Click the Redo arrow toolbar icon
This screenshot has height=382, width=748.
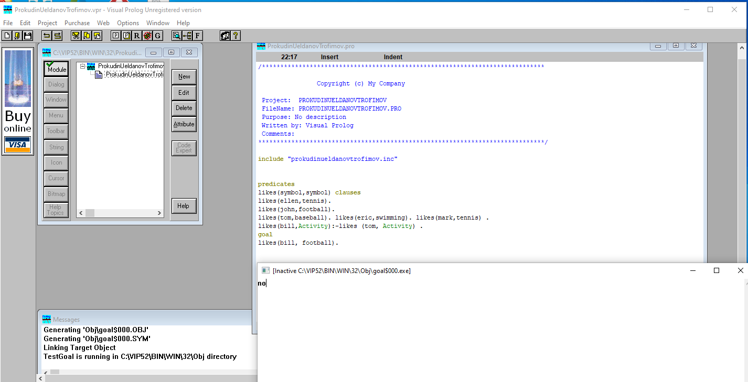(x=57, y=36)
